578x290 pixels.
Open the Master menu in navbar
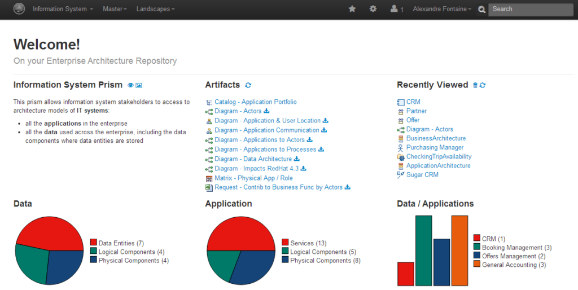[115, 9]
